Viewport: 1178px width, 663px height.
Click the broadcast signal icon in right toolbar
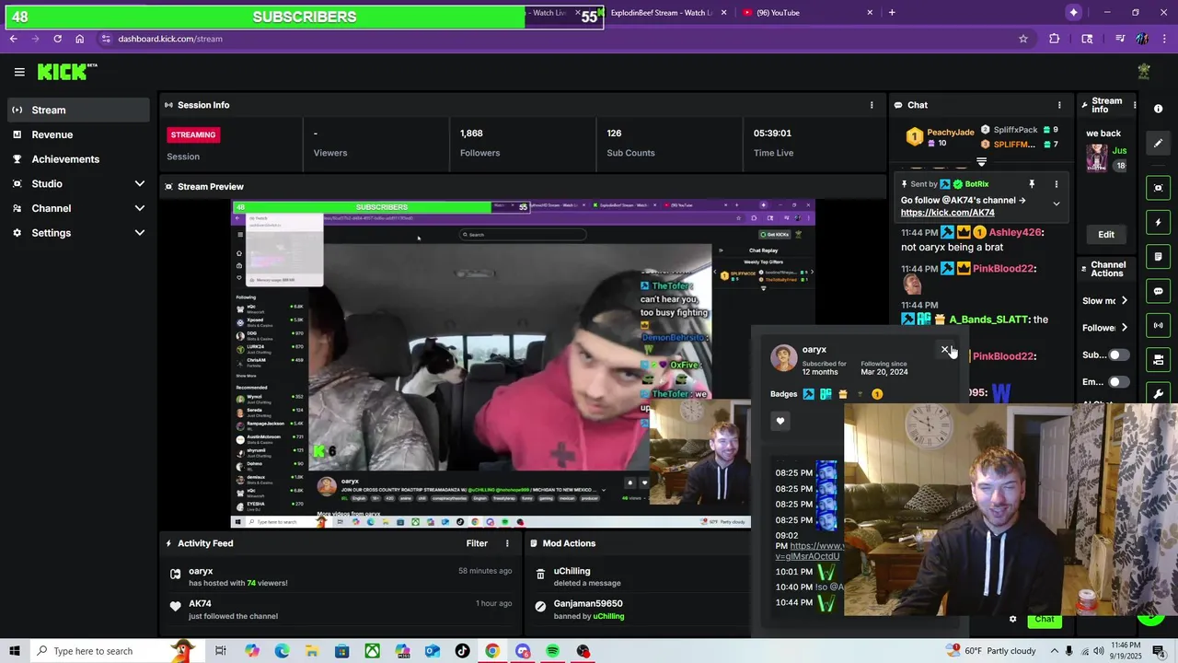(x=1159, y=325)
